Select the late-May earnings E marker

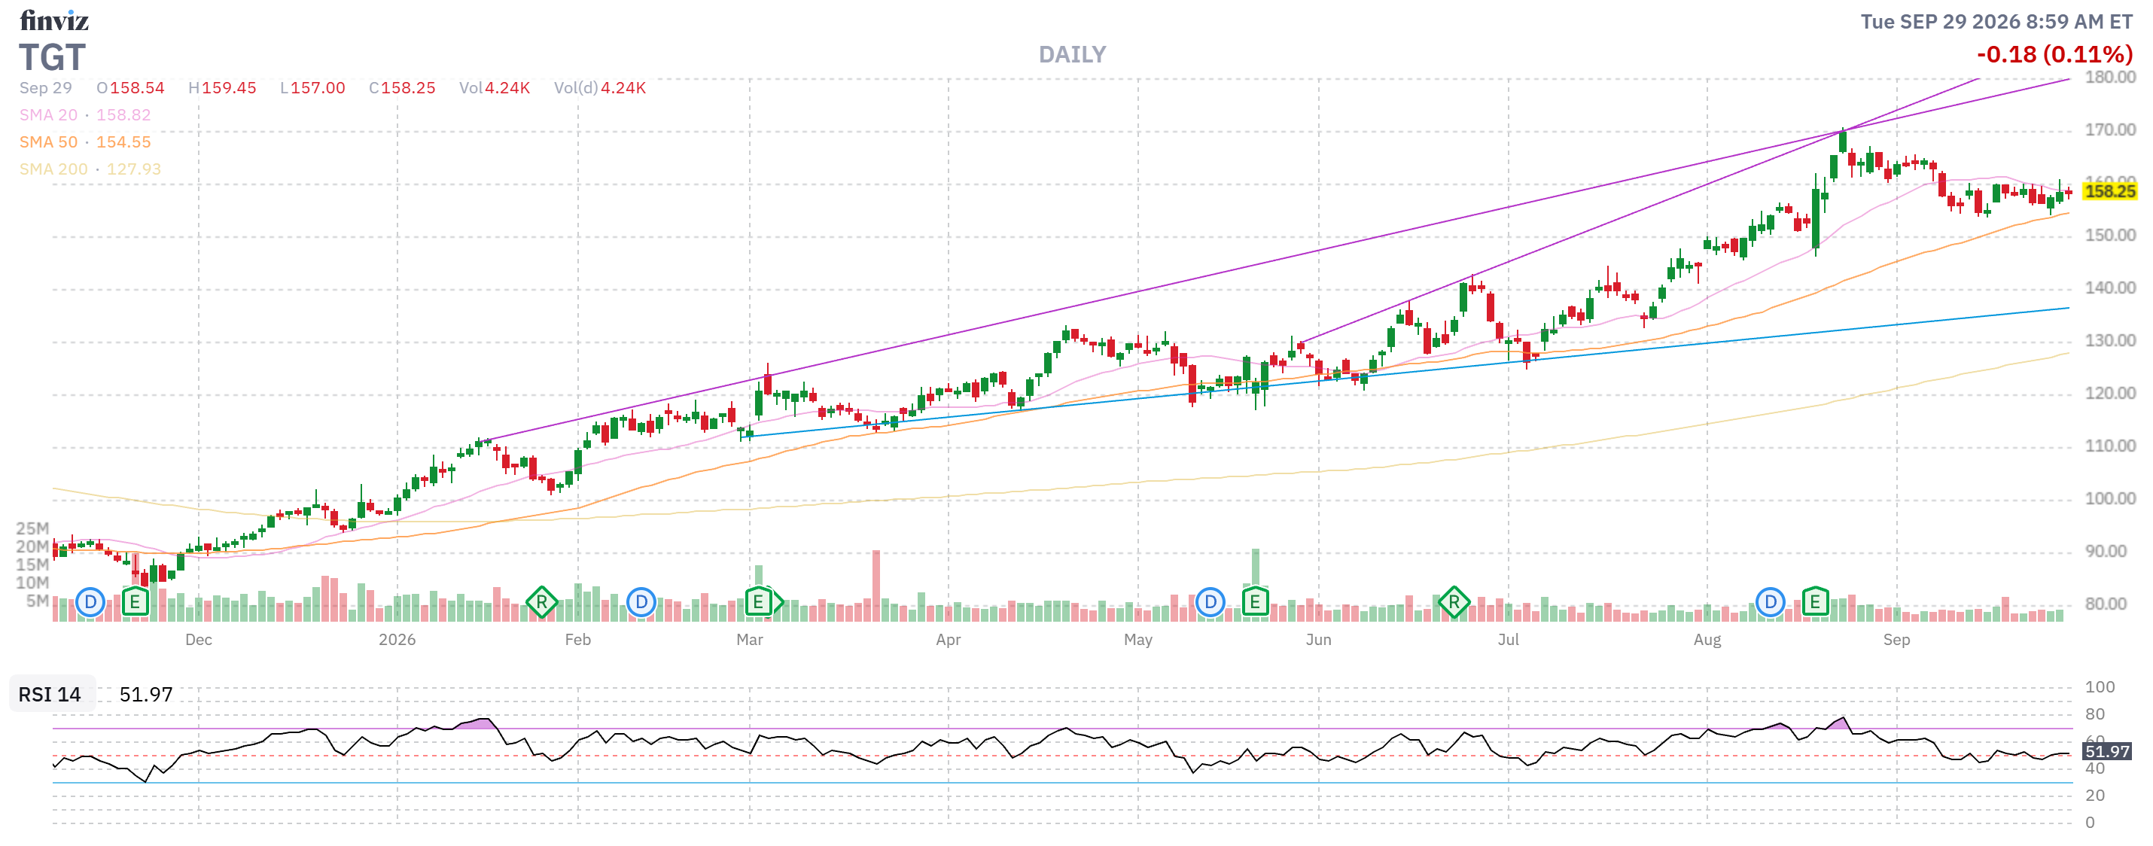1254,602
